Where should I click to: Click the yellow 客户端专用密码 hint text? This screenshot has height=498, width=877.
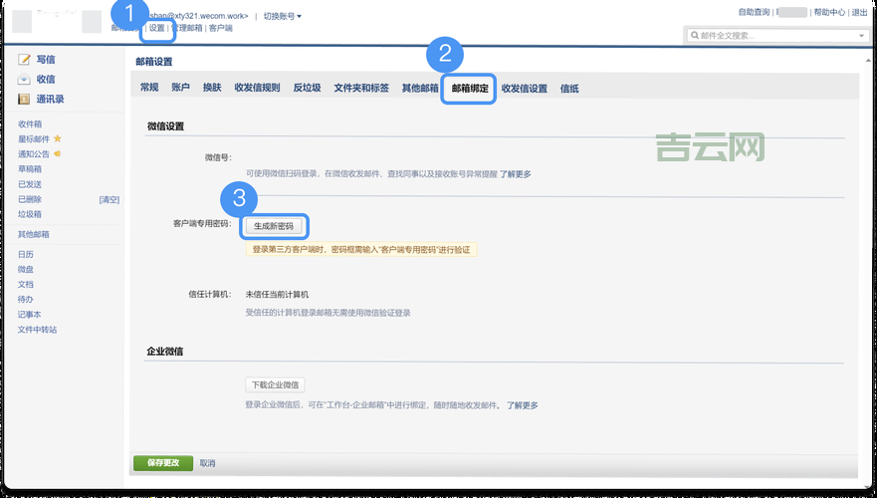point(361,249)
